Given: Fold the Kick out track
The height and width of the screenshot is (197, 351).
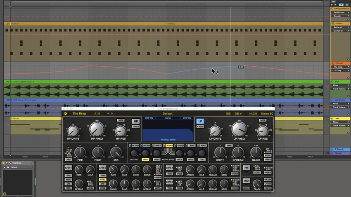Looking at the screenshot, I should tap(333, 63).
